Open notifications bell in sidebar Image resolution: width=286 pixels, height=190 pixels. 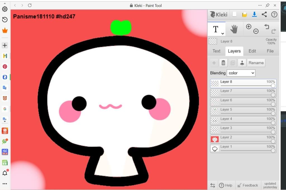tap(5, 173)
